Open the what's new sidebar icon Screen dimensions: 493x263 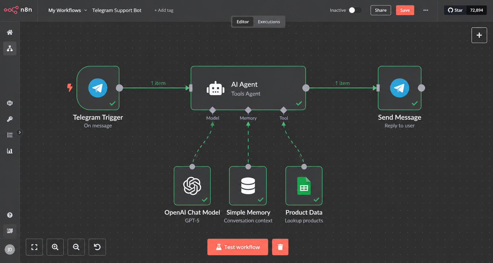point(10,231)
